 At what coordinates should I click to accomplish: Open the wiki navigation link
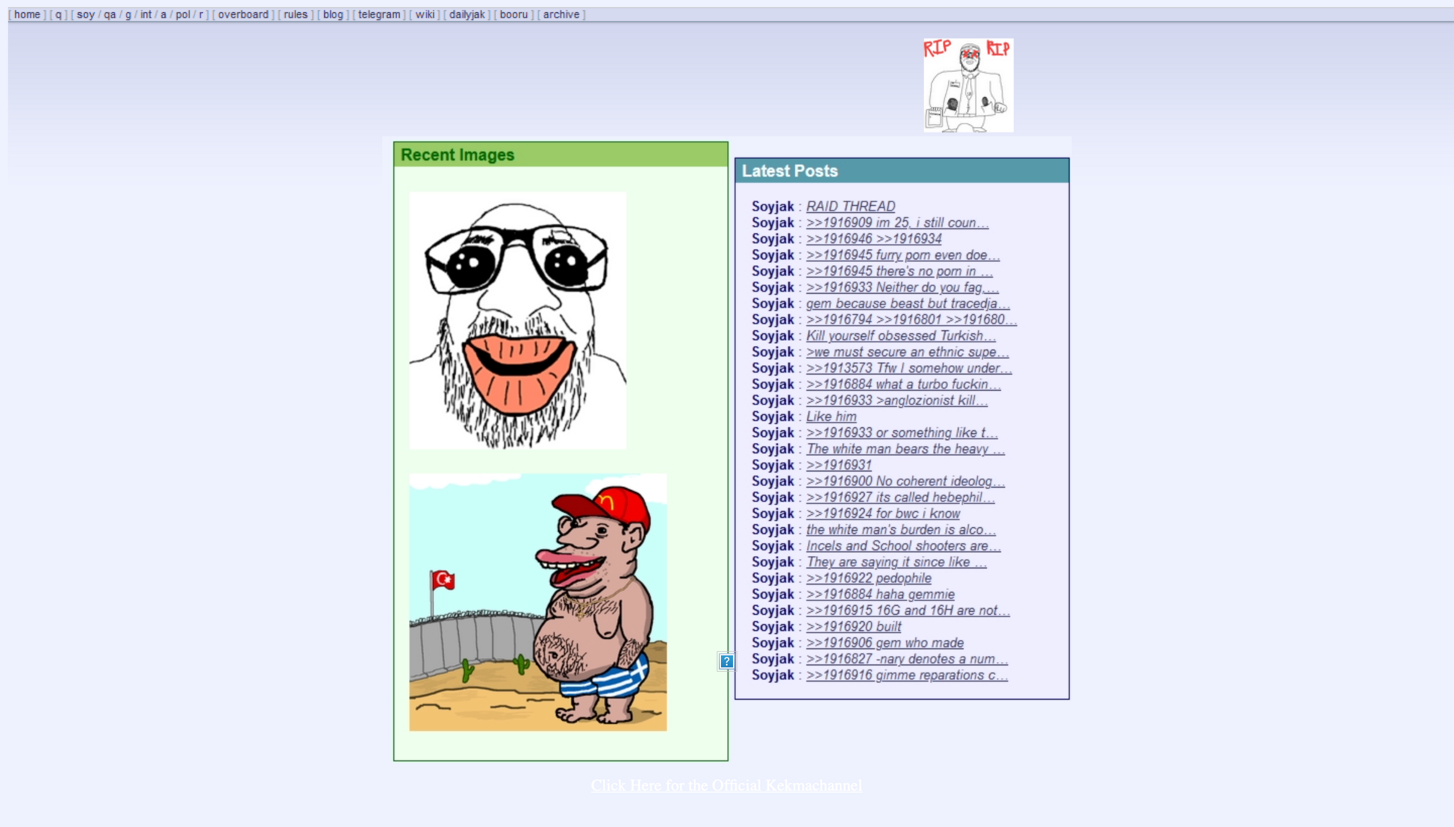[x=425, y=14]
